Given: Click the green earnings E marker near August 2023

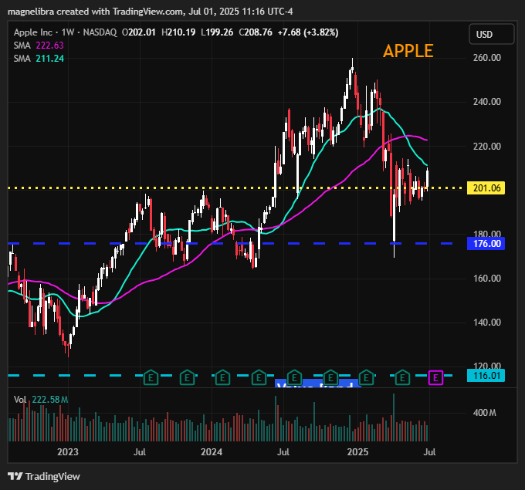Looking at the screenshot, I should pos(151,377).
